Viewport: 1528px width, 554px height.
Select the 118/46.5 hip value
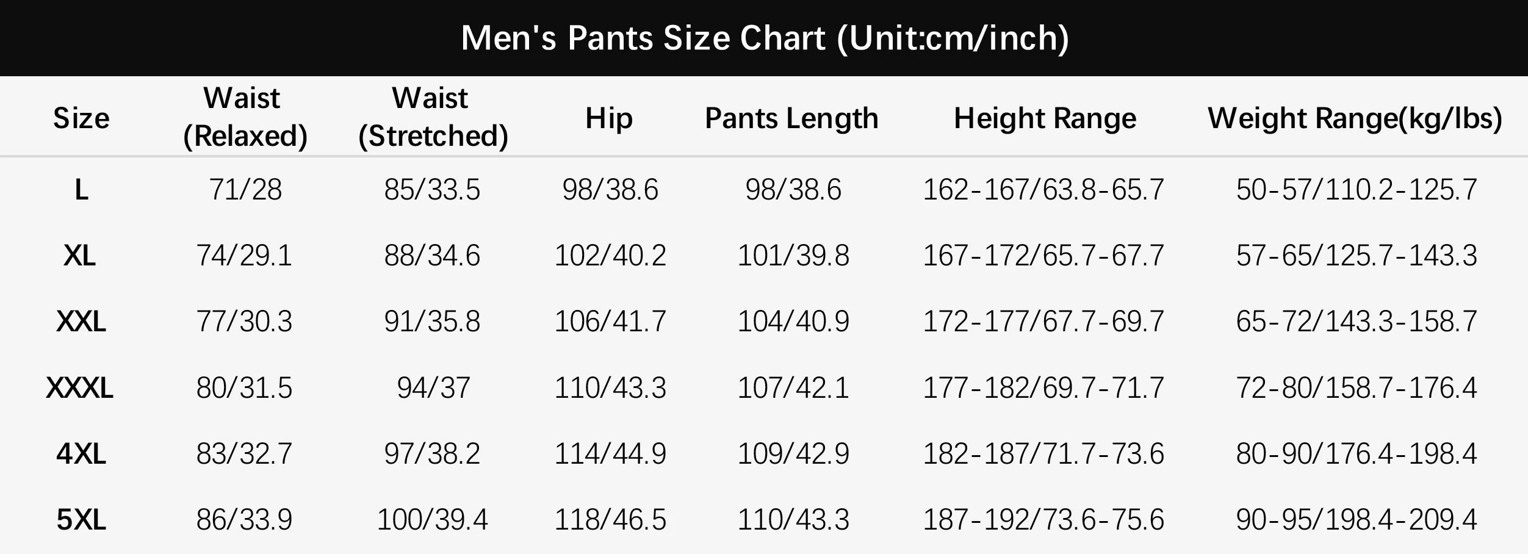coord(610,520)
